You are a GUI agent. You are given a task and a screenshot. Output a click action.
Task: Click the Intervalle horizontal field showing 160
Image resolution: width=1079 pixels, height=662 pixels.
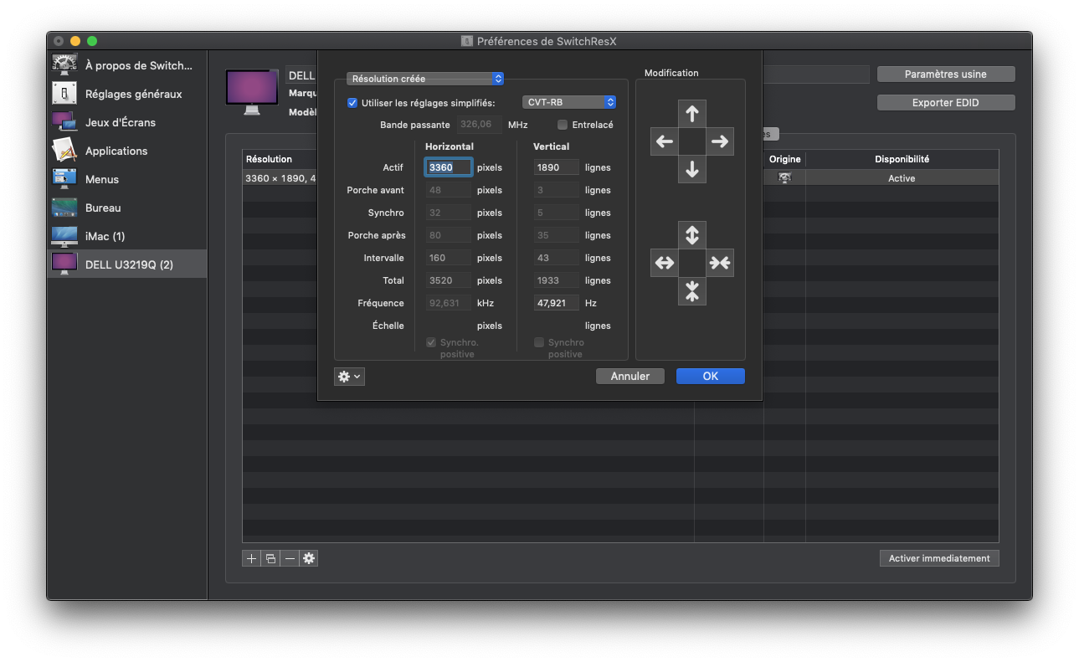coord(449,258)
